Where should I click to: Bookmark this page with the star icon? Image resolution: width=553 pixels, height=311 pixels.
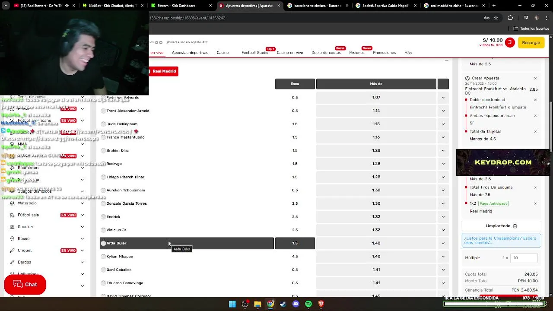pos(496,18)
